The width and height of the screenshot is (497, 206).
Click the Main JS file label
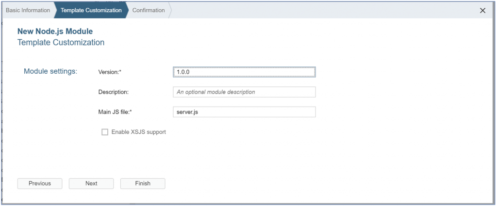(115, 112)
